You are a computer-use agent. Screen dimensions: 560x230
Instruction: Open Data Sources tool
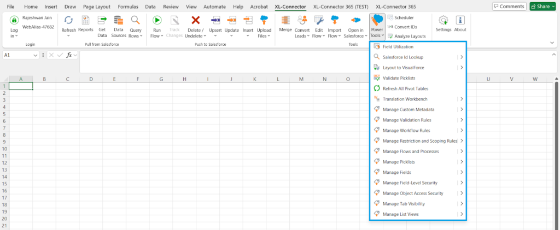point(119,27)
